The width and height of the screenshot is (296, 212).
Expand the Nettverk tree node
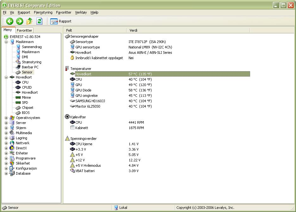tap(6, 143)
